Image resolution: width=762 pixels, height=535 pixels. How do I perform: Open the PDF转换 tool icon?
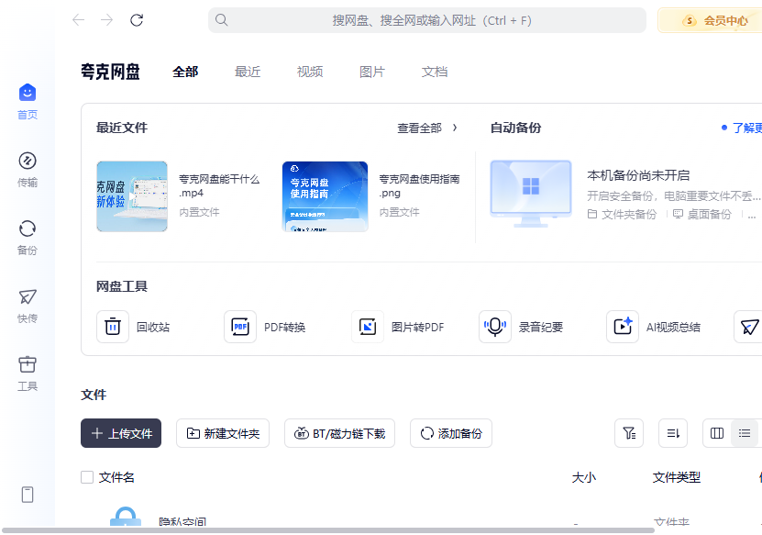coord(240,327)
